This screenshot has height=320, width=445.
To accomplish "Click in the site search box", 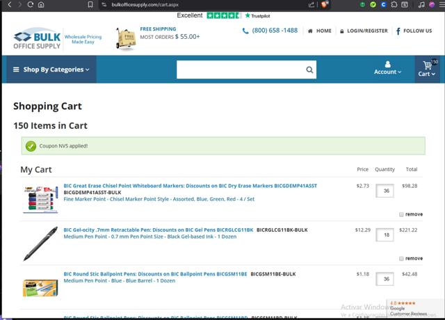I will pos(241,70).
